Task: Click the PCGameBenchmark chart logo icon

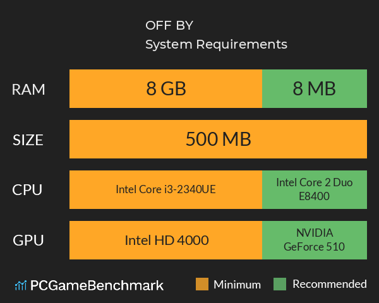Action: click(x=20, y=285)
